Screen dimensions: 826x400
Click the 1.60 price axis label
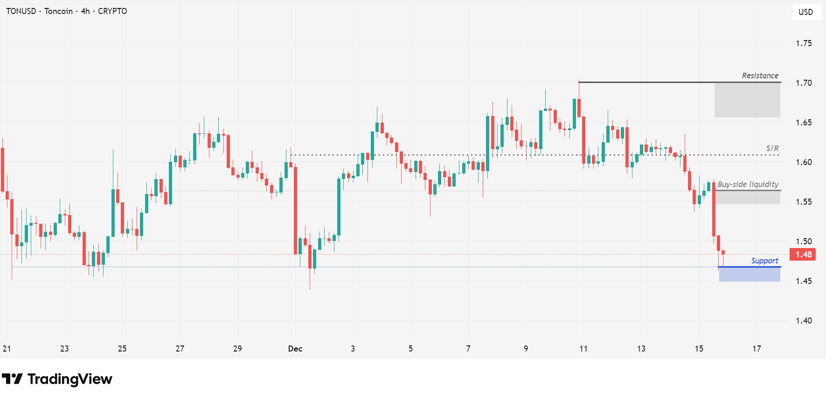coord(804,162)
